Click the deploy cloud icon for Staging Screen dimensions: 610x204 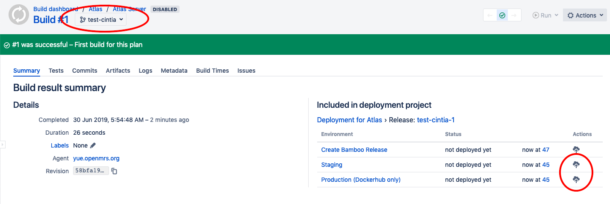click(576, 165)
